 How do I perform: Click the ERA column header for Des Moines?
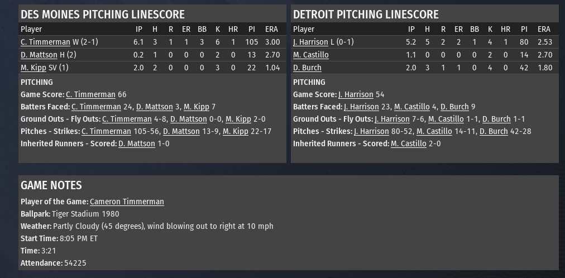pos(271,29)
